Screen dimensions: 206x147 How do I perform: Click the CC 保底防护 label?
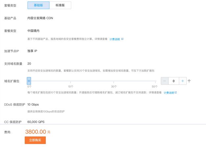pyautogui.click(x=13, y=122)
